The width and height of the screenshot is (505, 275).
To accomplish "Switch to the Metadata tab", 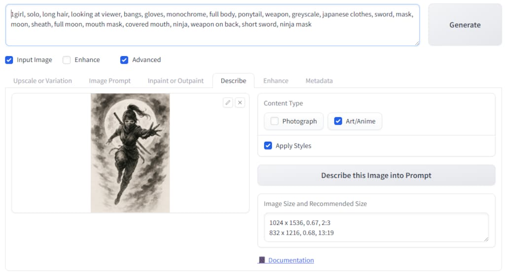I will 319,81.
